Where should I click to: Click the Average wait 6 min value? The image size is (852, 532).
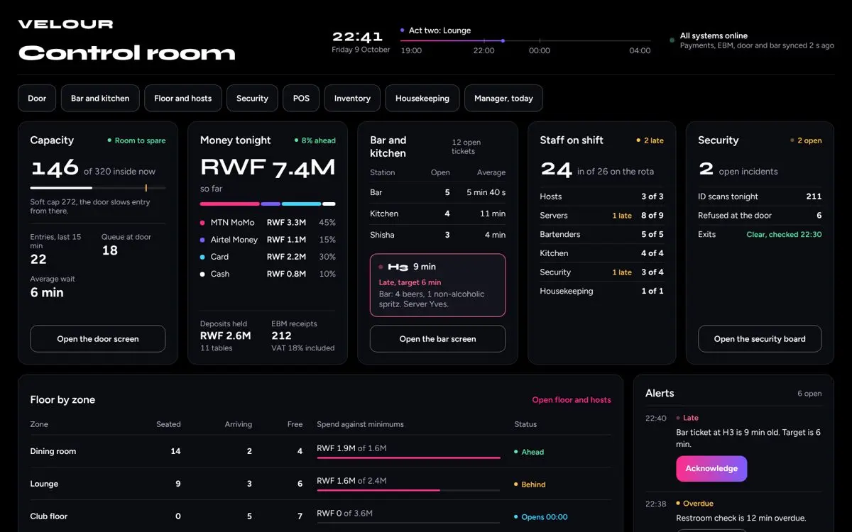click(47, 292)
